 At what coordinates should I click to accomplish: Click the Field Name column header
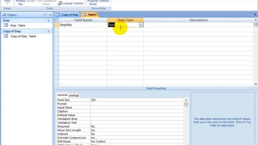[83, 20]
